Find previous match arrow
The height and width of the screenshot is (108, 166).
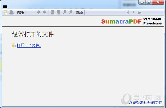(x=128, y=12)
